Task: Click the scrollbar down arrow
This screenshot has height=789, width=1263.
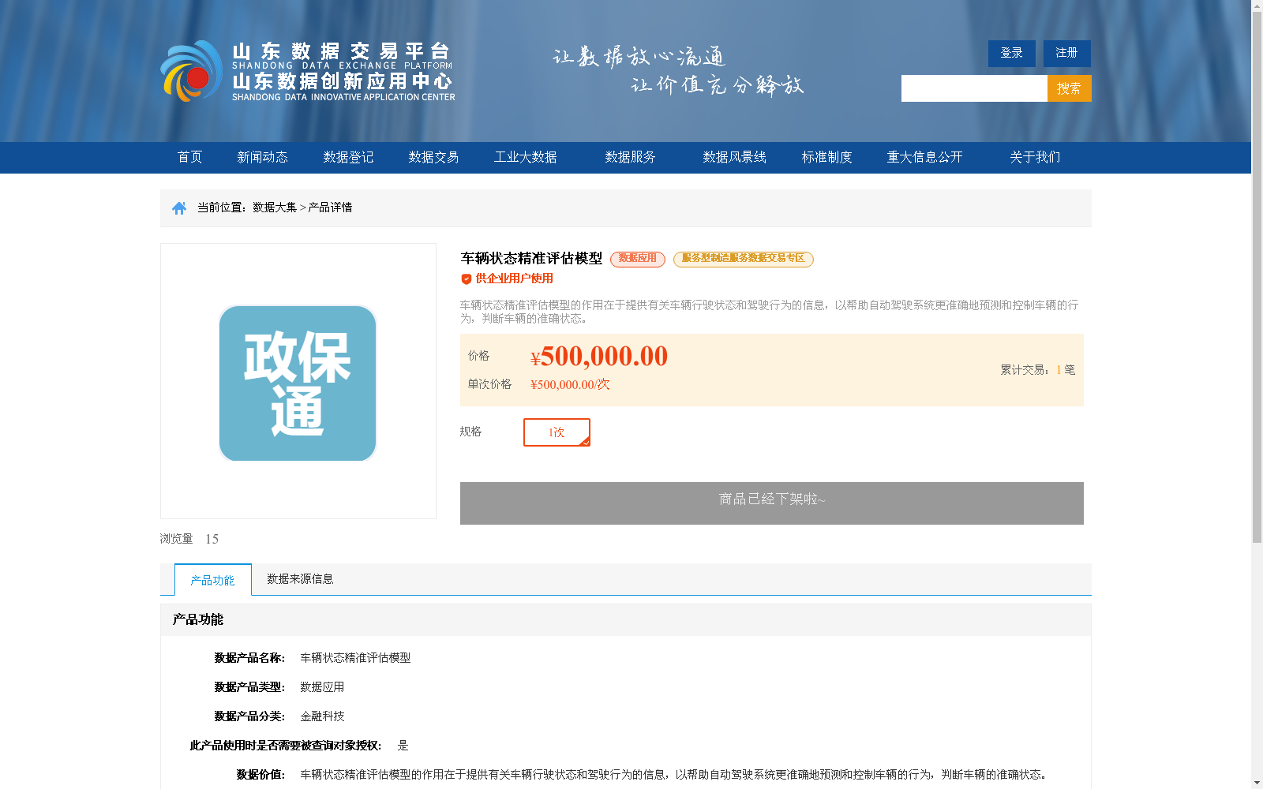Action: tap(1257, 783)
